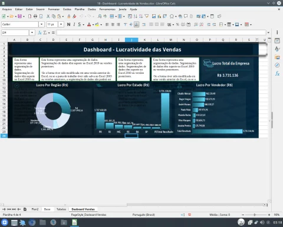
Task: Open Find and Replace icon
Action: click(100, 17)
